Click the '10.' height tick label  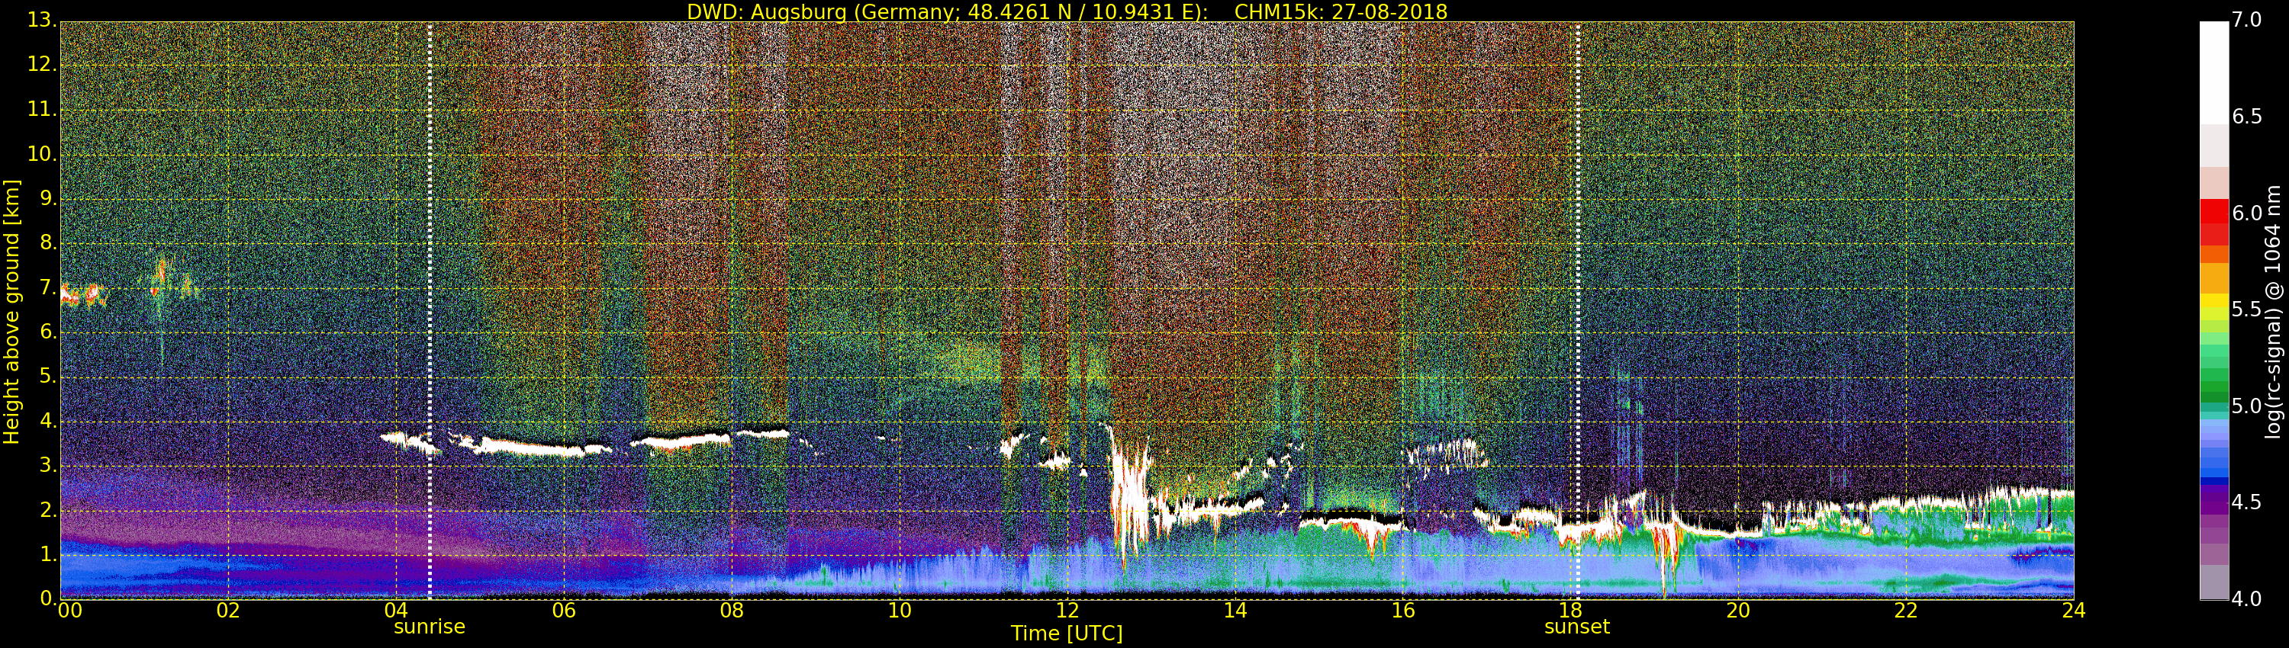coord(42,153)
